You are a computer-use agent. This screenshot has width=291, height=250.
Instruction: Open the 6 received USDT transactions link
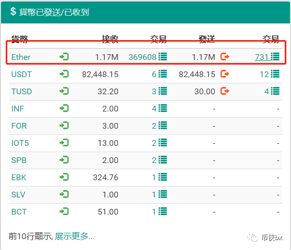(x=154, y=74)
